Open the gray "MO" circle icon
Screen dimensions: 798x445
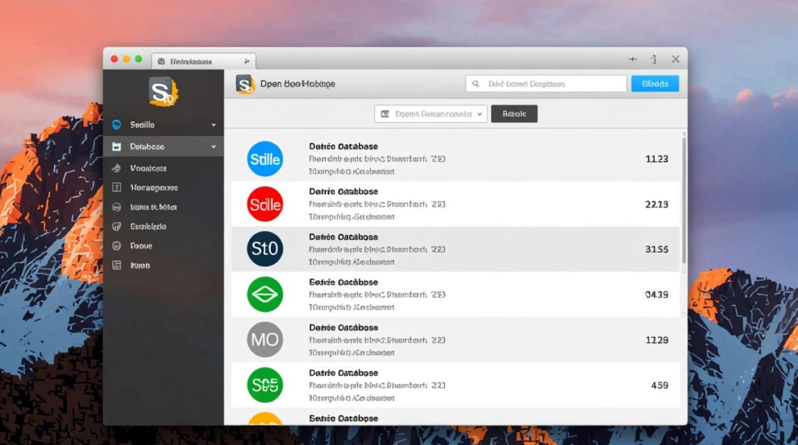tap(265, 339)
